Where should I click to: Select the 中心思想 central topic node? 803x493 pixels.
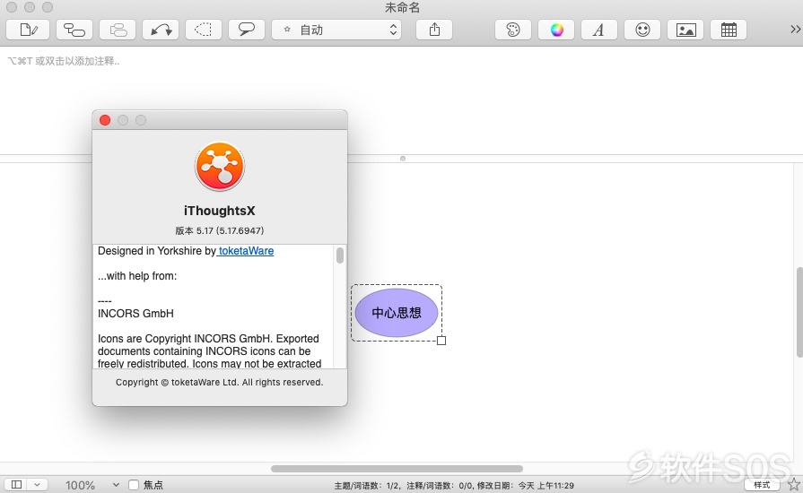coord(397,313)
